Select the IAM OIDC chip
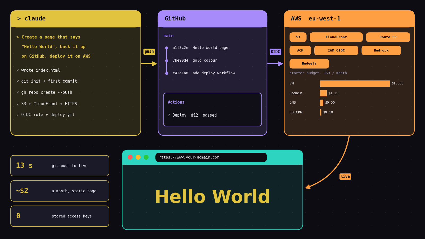This screenshot has height=239, width=425. tap(336, 50)
